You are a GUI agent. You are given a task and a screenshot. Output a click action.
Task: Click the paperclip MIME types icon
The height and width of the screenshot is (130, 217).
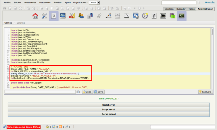pos(99,16)
